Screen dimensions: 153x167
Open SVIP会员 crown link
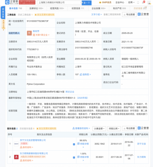click(x=105, y=2)
